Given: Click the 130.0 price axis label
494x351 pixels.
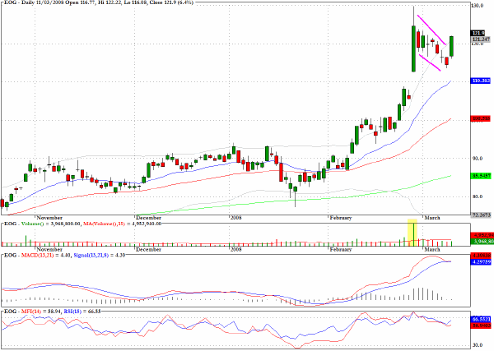Looking at the screenshot, I should 478,6.
